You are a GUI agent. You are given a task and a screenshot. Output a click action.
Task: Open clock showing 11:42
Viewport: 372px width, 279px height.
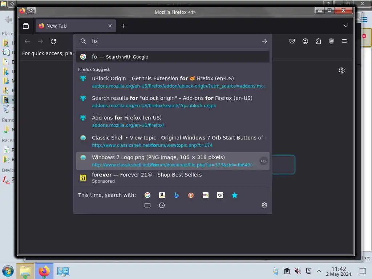point(339,271)
